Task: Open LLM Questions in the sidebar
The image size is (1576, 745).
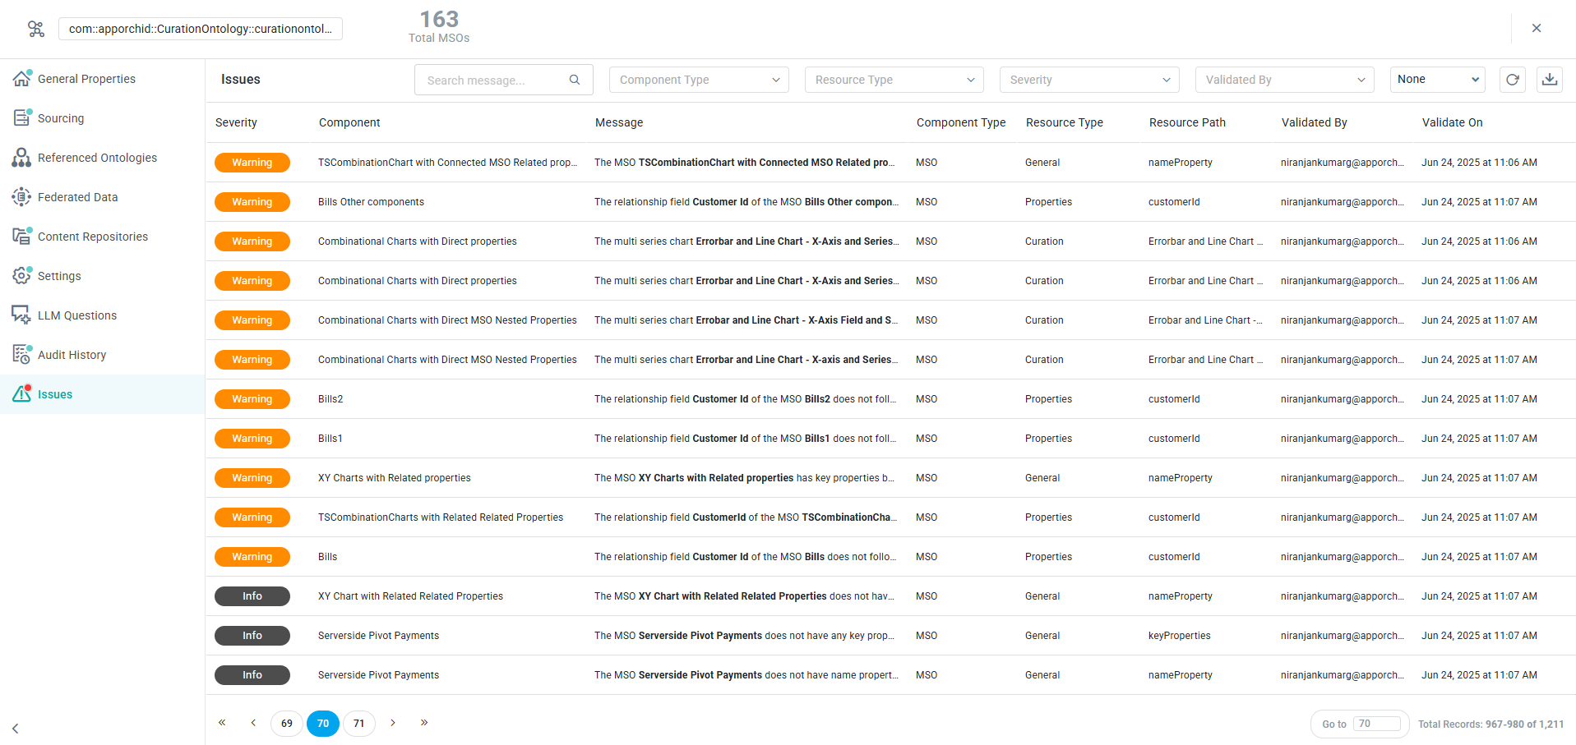Action: tap(76, 315)
